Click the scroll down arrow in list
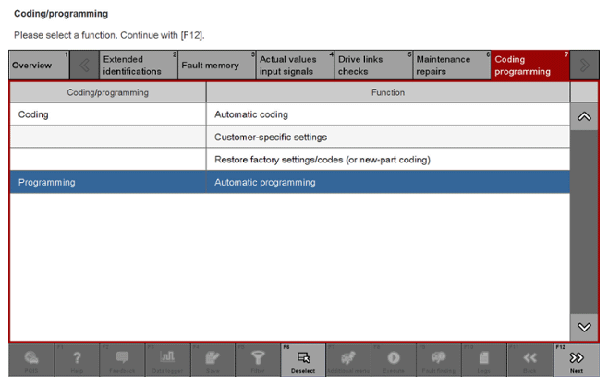 coord(583,326)
